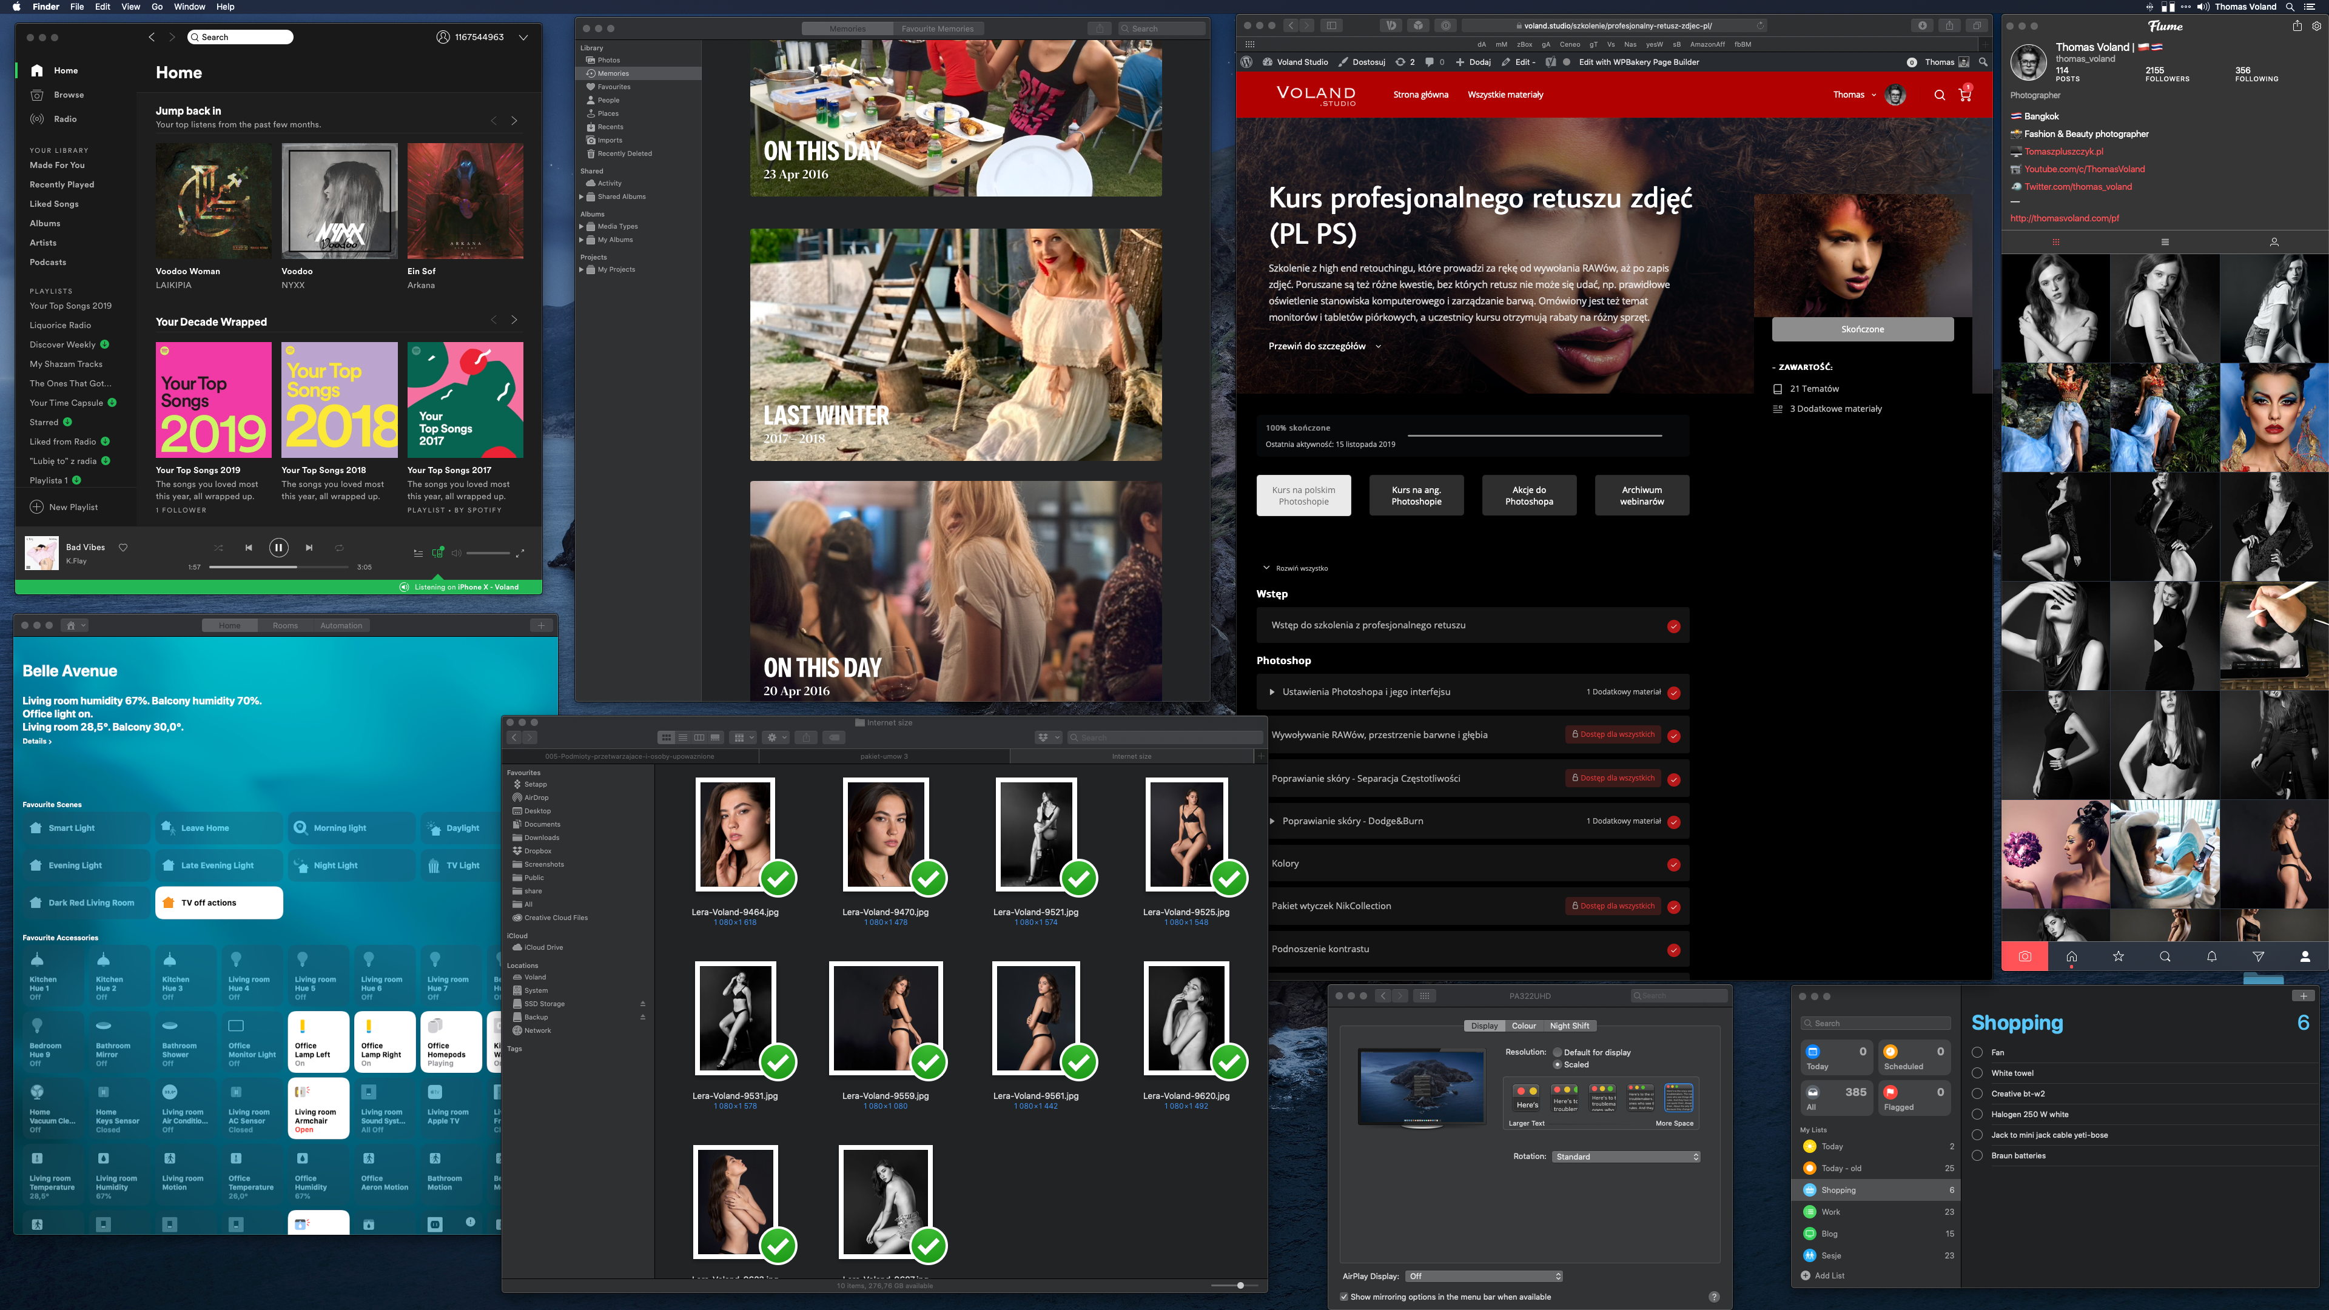Switch to Rooms tab in Home app
Viewport: 2329px width, 1310px height.
tap(285, 626)
